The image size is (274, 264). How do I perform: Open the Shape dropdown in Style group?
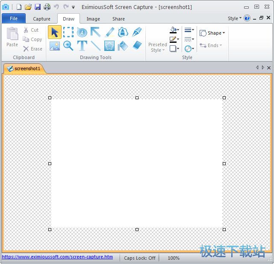(212, 33)
